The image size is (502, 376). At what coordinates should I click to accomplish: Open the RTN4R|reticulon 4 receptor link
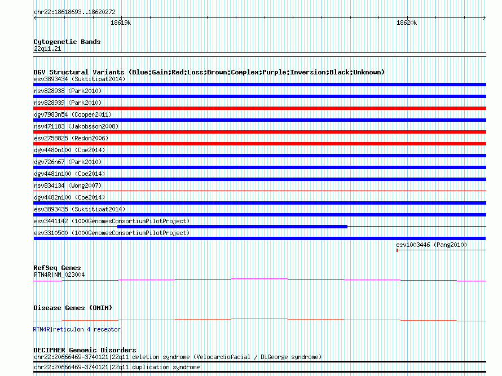coord(77,329)
